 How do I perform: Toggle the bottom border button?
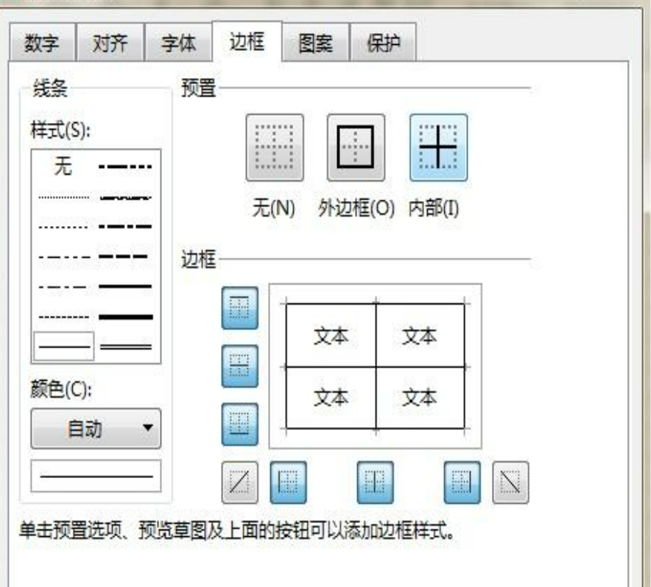240,424
